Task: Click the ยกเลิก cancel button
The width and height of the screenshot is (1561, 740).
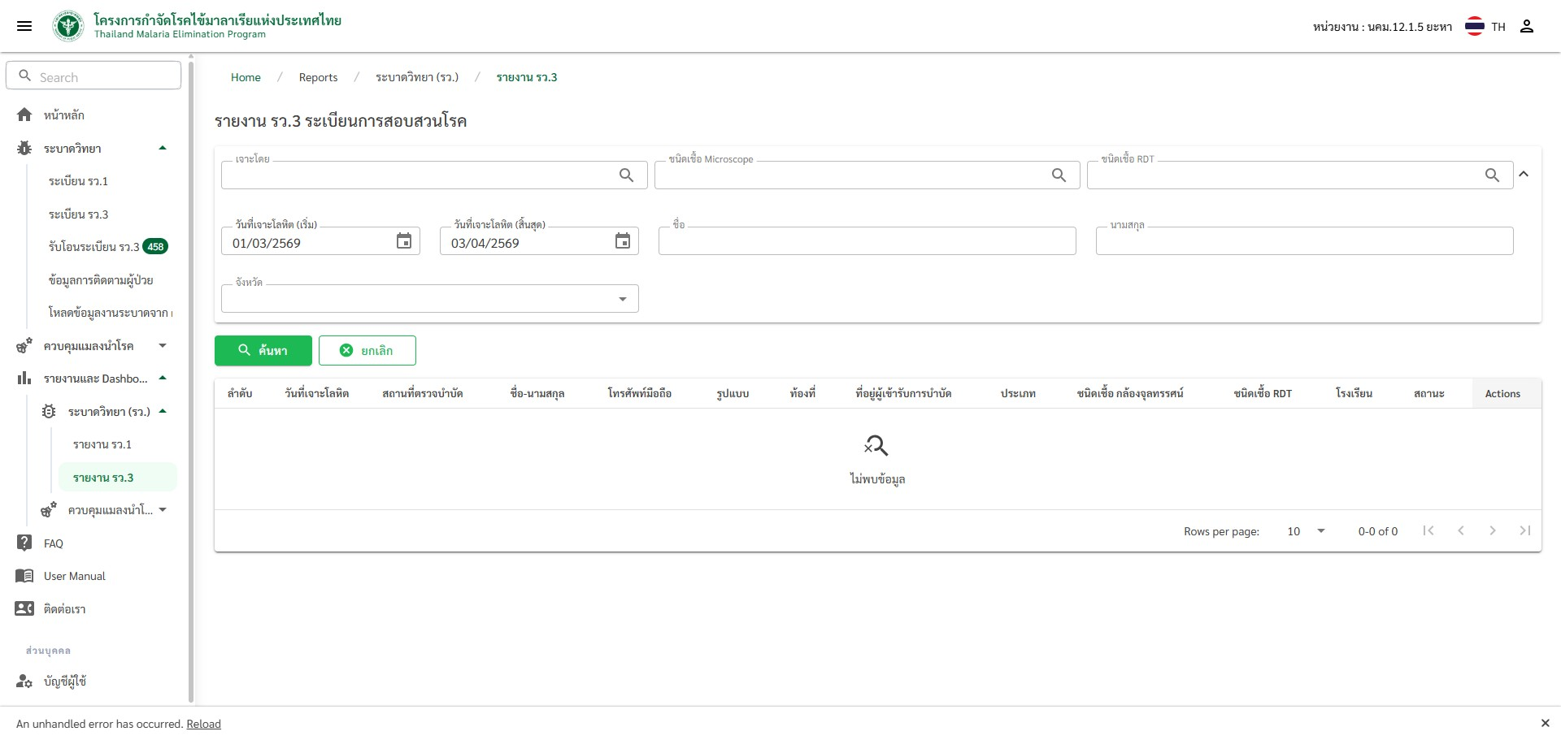Action: click(367, 350)
